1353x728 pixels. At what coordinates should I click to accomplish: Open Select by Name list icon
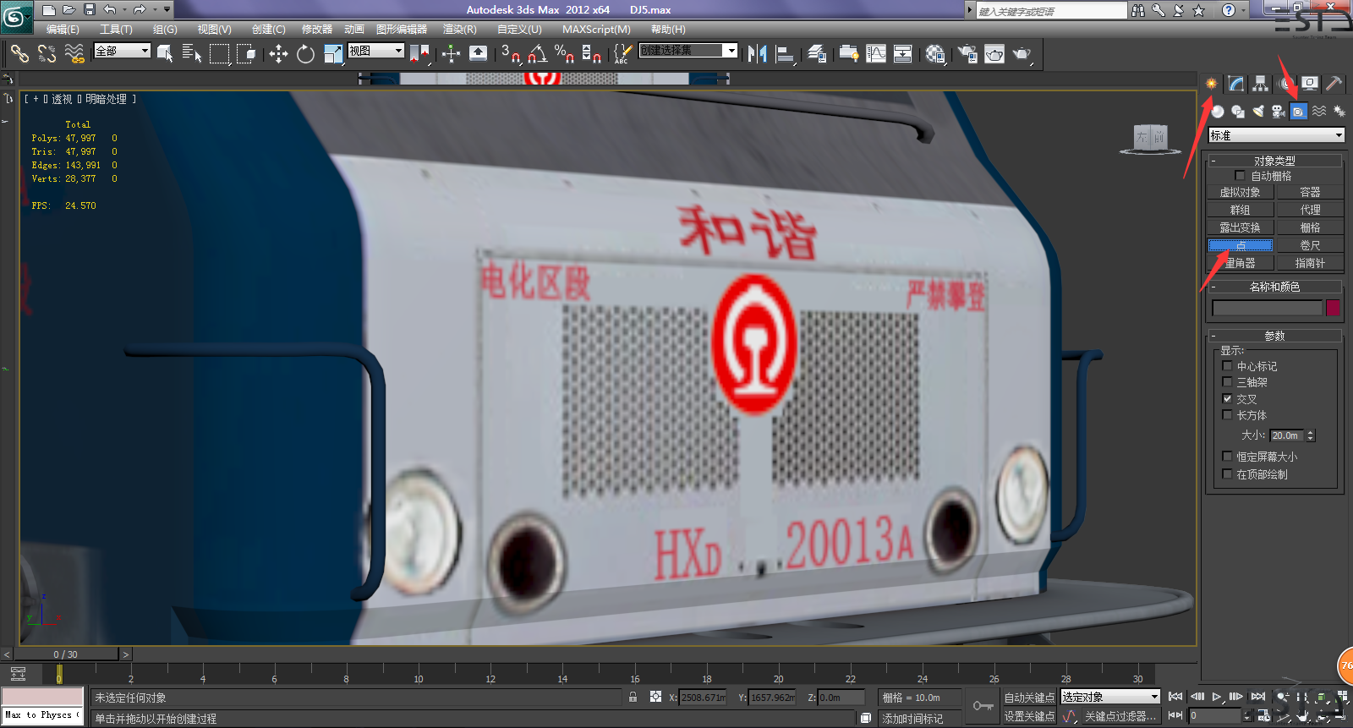[x=192, y=54]
